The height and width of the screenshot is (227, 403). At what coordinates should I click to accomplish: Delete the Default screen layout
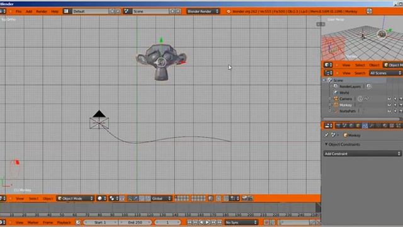tap(118, 11)
